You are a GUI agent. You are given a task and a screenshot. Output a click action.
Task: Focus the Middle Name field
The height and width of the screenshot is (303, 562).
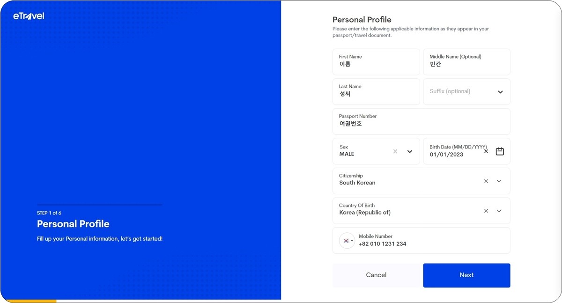pos(466,62)
